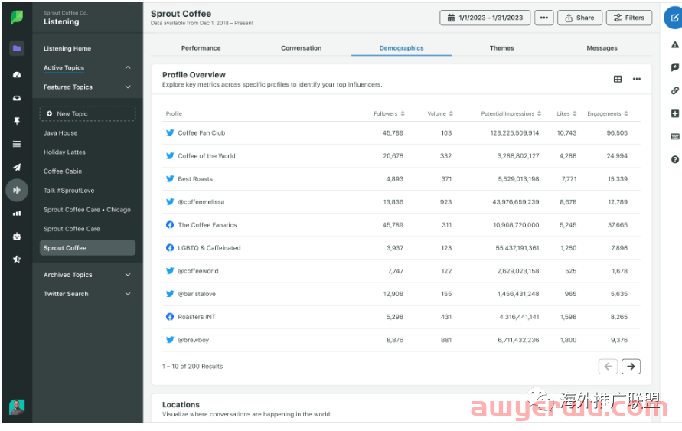The height and width of the screenshot is (431, 682).
Task: Click the @coffeeworld profile
Action: pyautogui.click(x=198, y=271)
